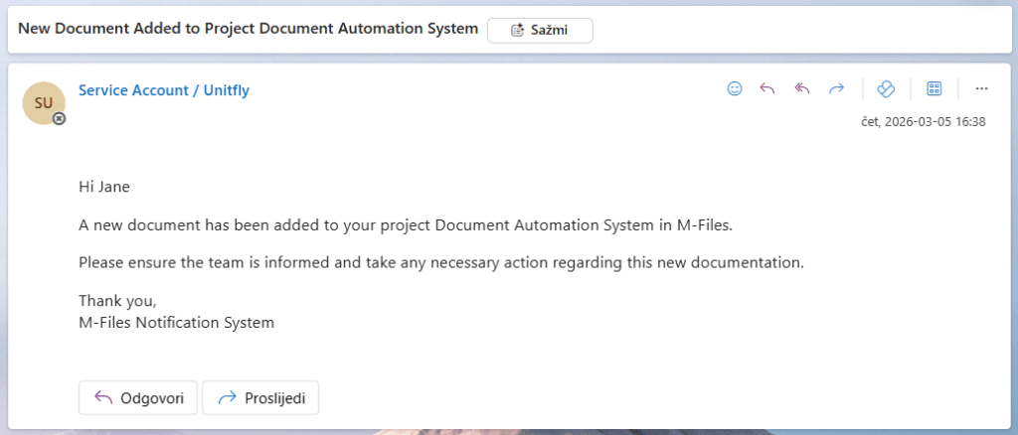
Task: Click the sentence about the new document added
Action: tap(405, 224)
